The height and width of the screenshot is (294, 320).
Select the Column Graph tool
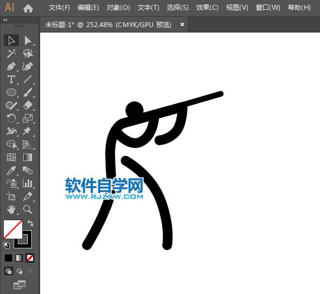pos(28,183)
